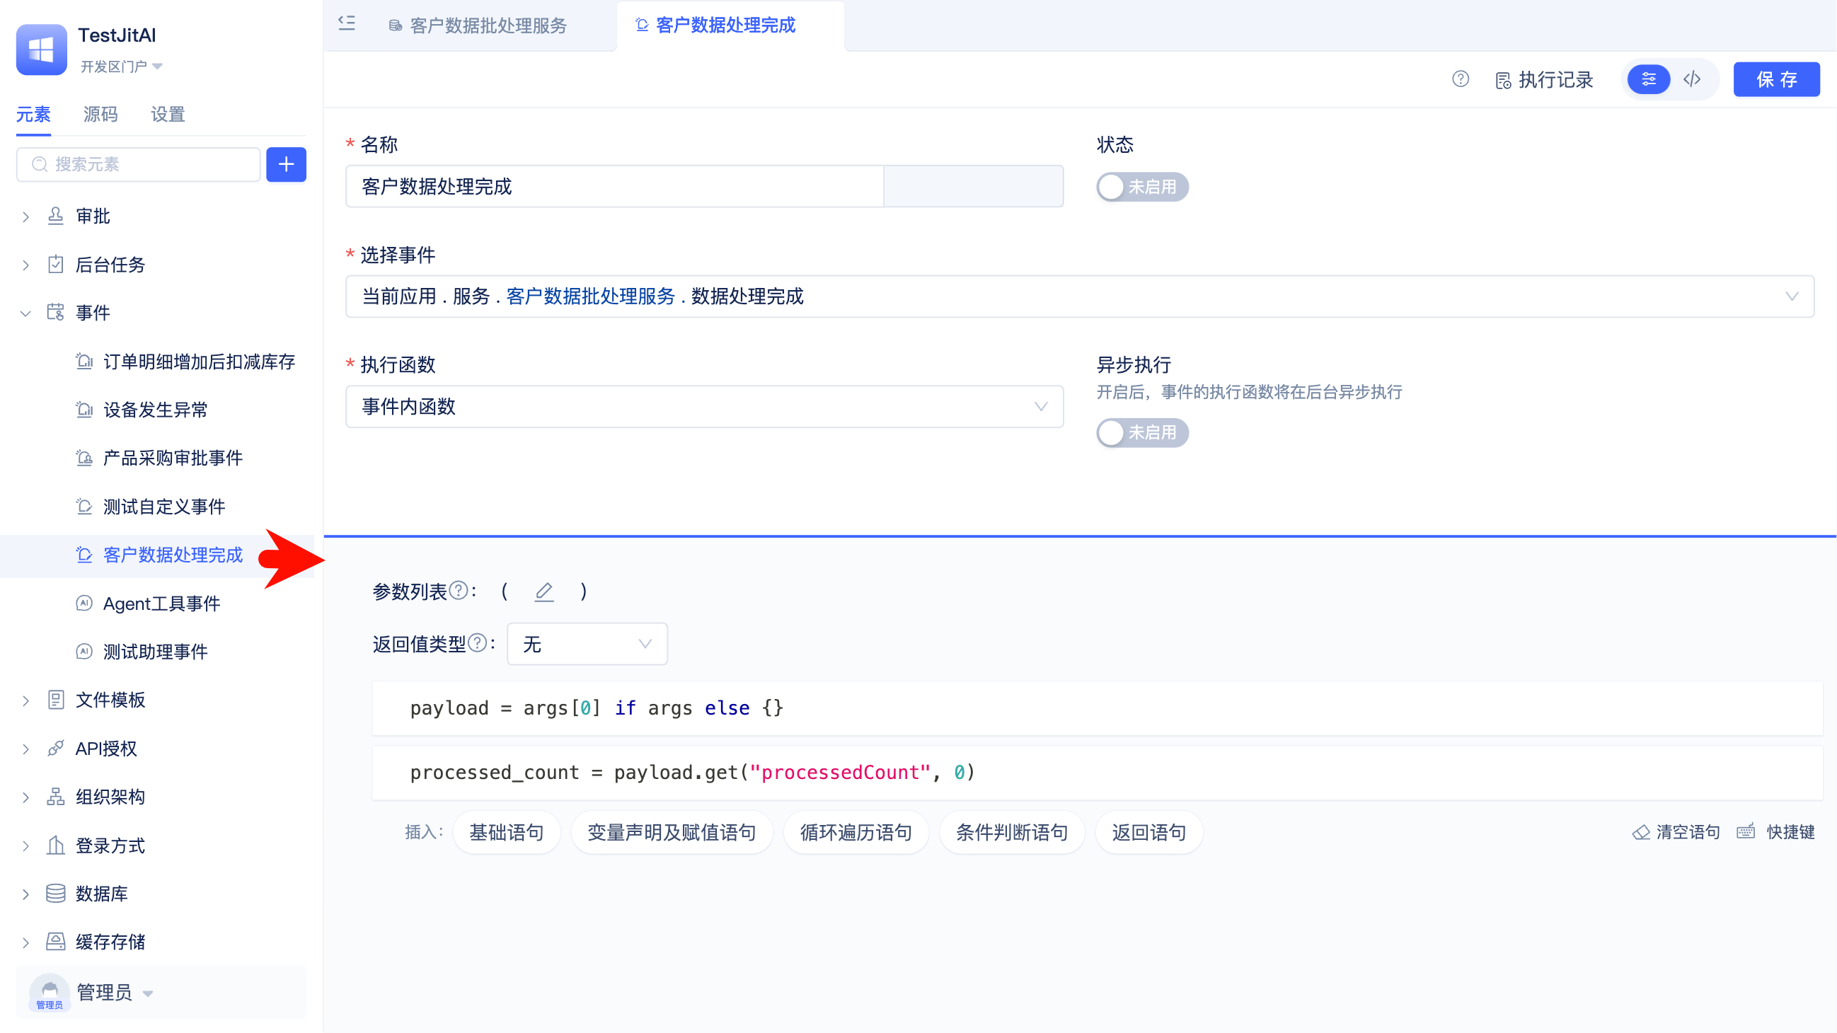Expand the 后台任务 tree node
This screenshot has width=1837, height=1033.
coord(25,265)
